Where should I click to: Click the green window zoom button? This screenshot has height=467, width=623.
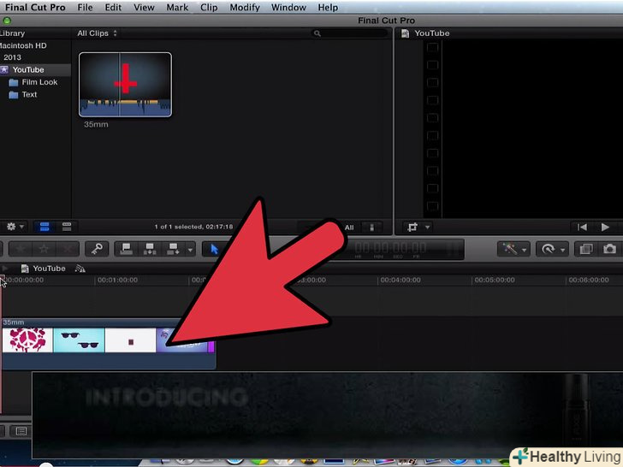click(7, 21)
